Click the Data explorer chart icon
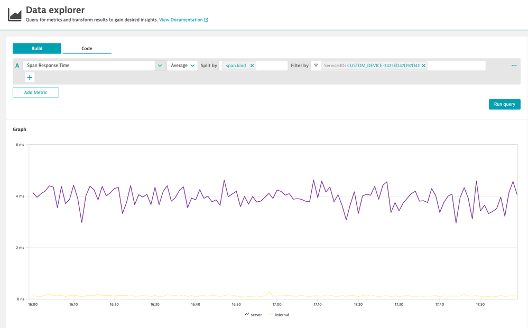 [15, 14]
